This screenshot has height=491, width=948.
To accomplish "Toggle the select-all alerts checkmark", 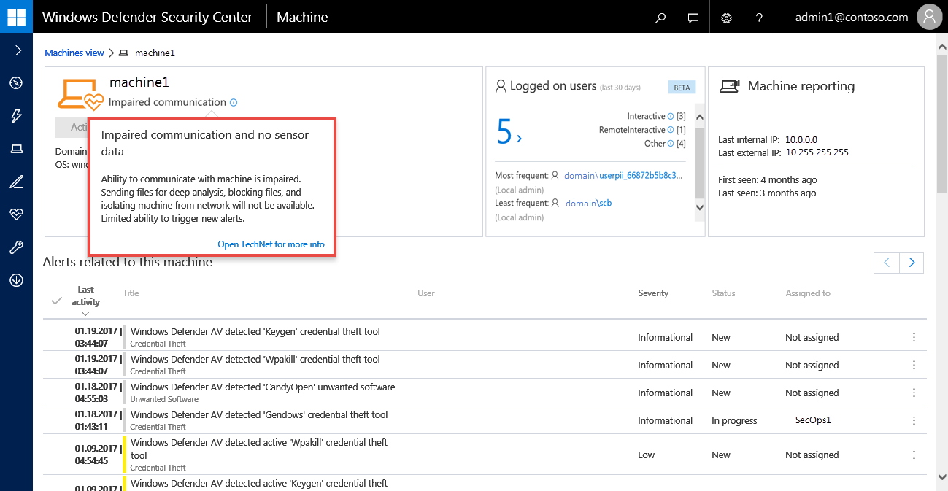I will click(57, 301).
